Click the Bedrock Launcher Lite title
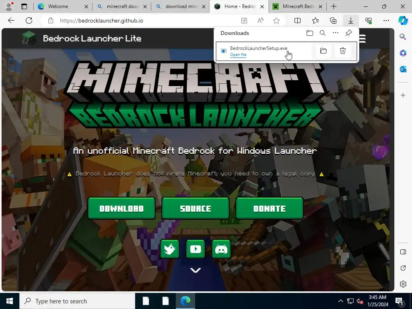Viewport: 412px width, 309px height. pyautogui.click(x=92, y=38)
